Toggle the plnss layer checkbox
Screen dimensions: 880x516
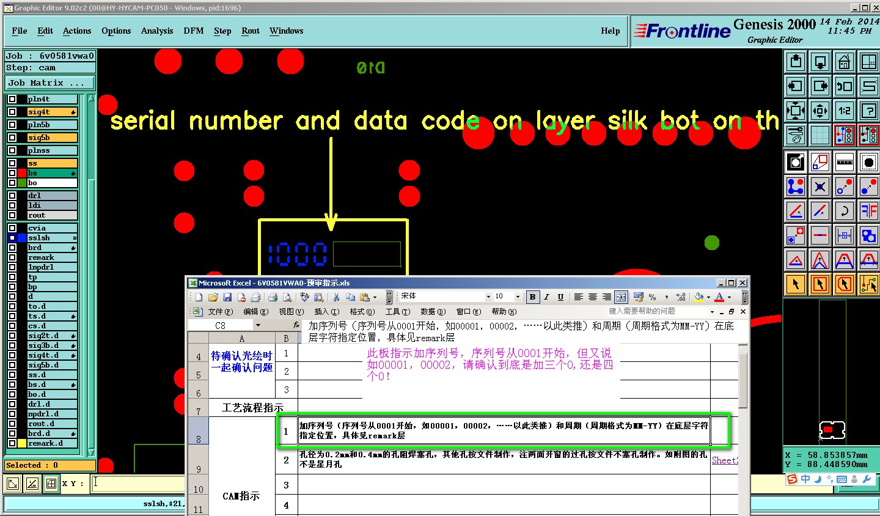(x=12, y=150)
